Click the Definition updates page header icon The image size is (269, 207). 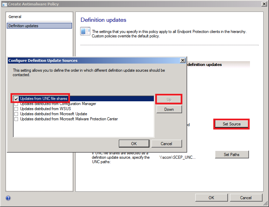[x=85, y=31]
